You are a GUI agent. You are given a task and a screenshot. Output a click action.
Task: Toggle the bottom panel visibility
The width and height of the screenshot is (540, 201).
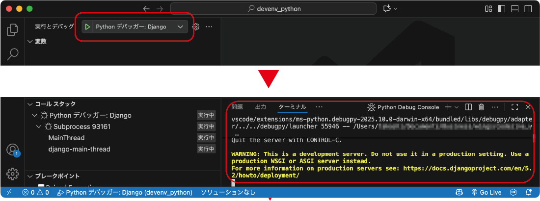(515, 9)
